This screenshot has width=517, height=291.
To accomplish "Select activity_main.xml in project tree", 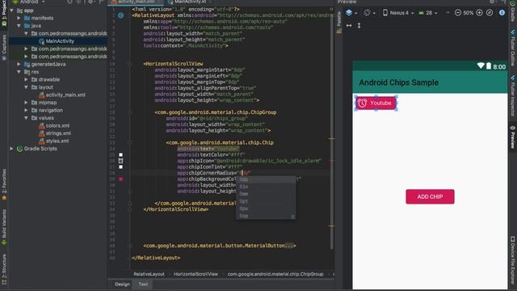I will click(x=65, y=95).
